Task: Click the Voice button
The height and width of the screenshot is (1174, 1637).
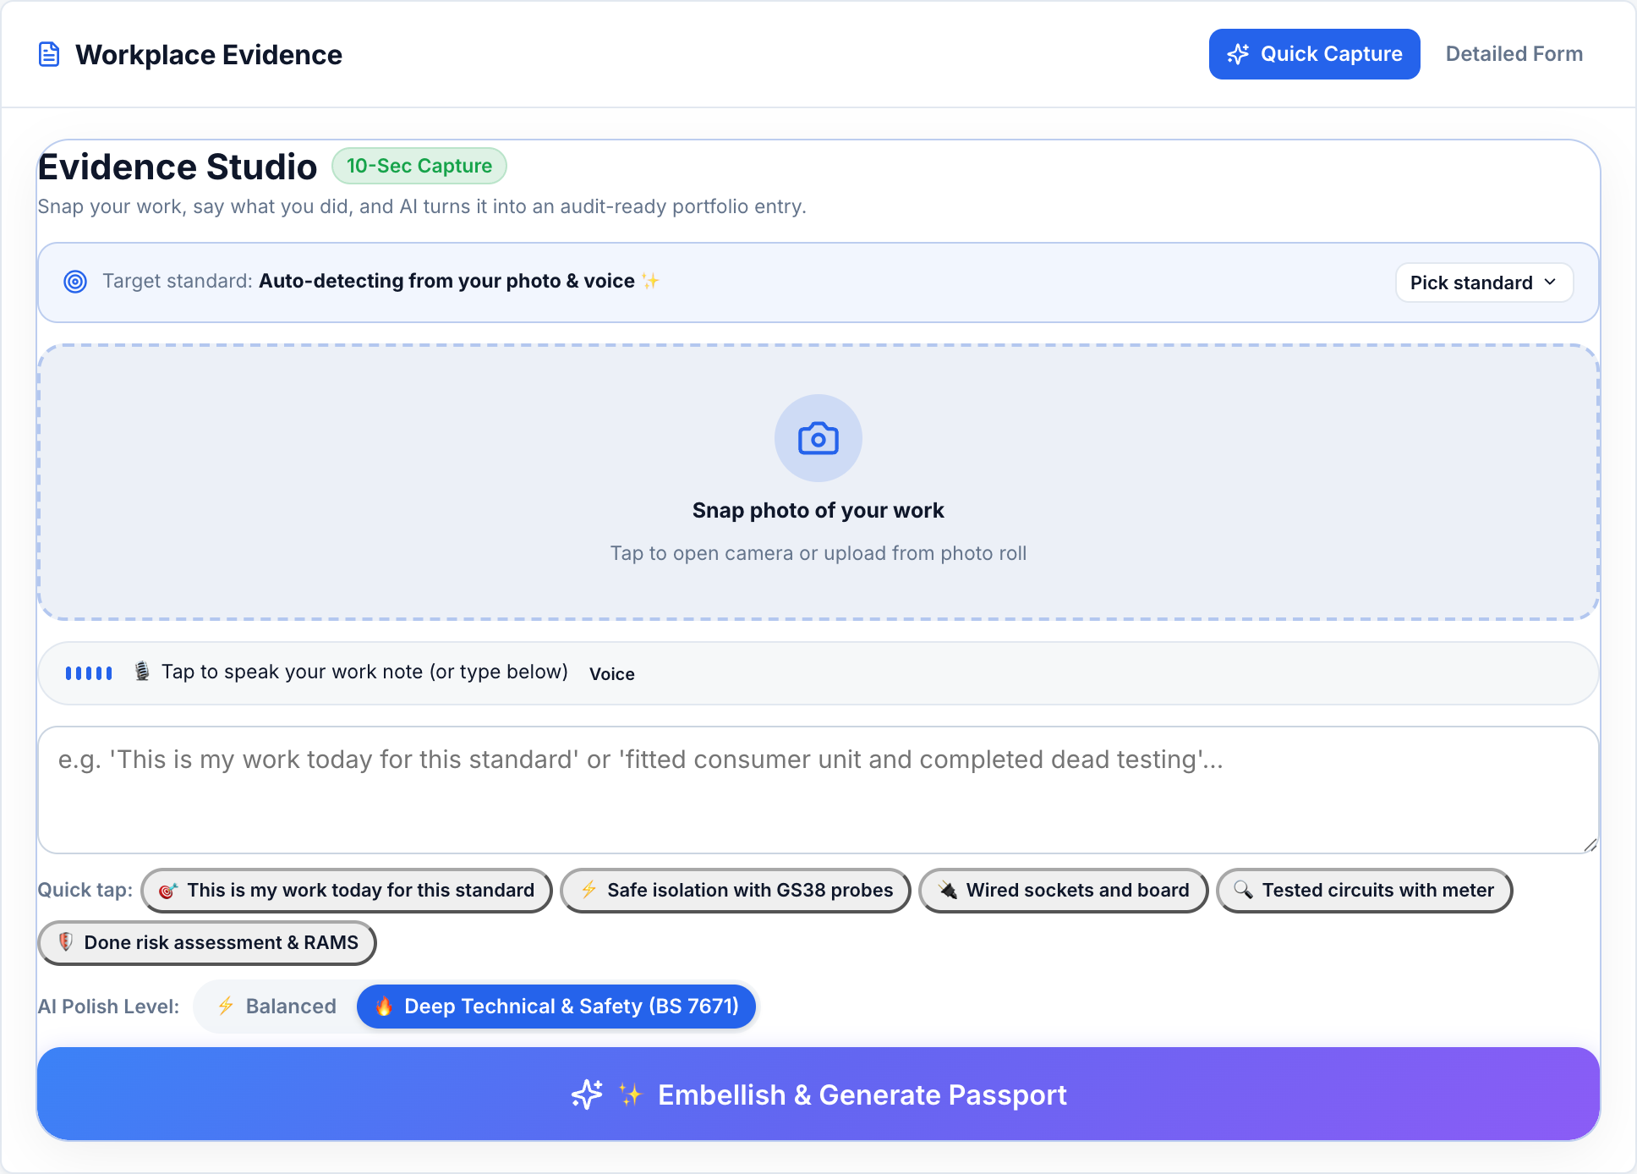Action: (612, 674)
